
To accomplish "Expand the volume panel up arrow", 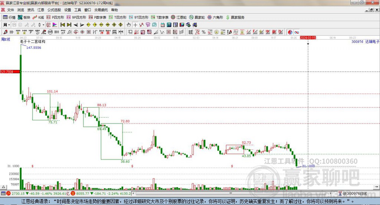I will pyautogui.click(x=3, y=187).
